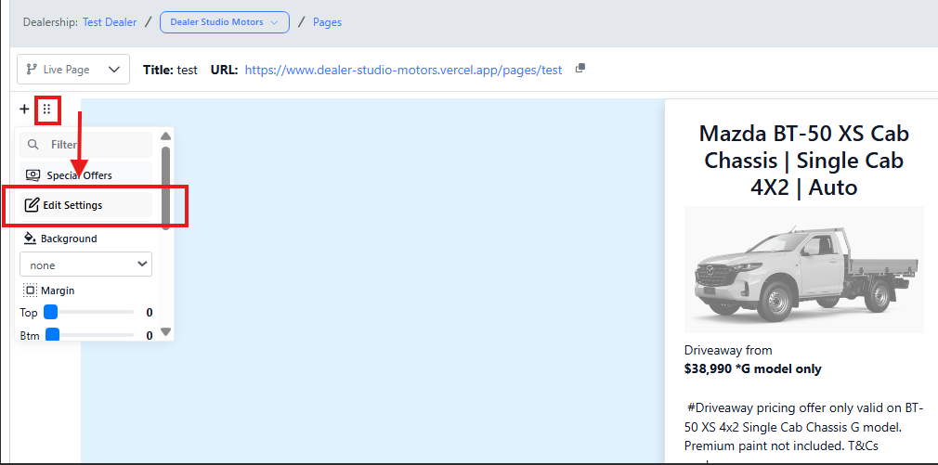Click the Mazda BT-50 truck image
The height and width of the screenshot is (465, 938).
(803, 270)
